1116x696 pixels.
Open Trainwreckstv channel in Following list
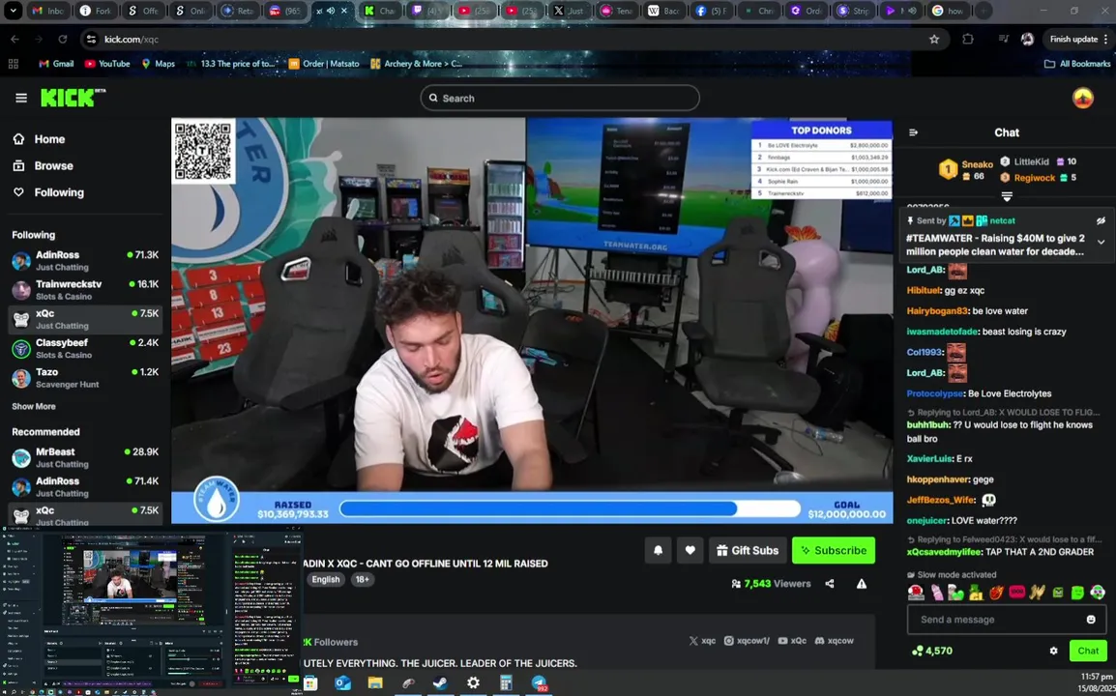point(85,290)
